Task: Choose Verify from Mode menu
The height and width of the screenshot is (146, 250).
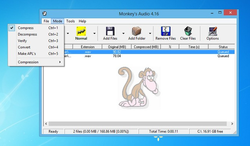Action: 36,41
